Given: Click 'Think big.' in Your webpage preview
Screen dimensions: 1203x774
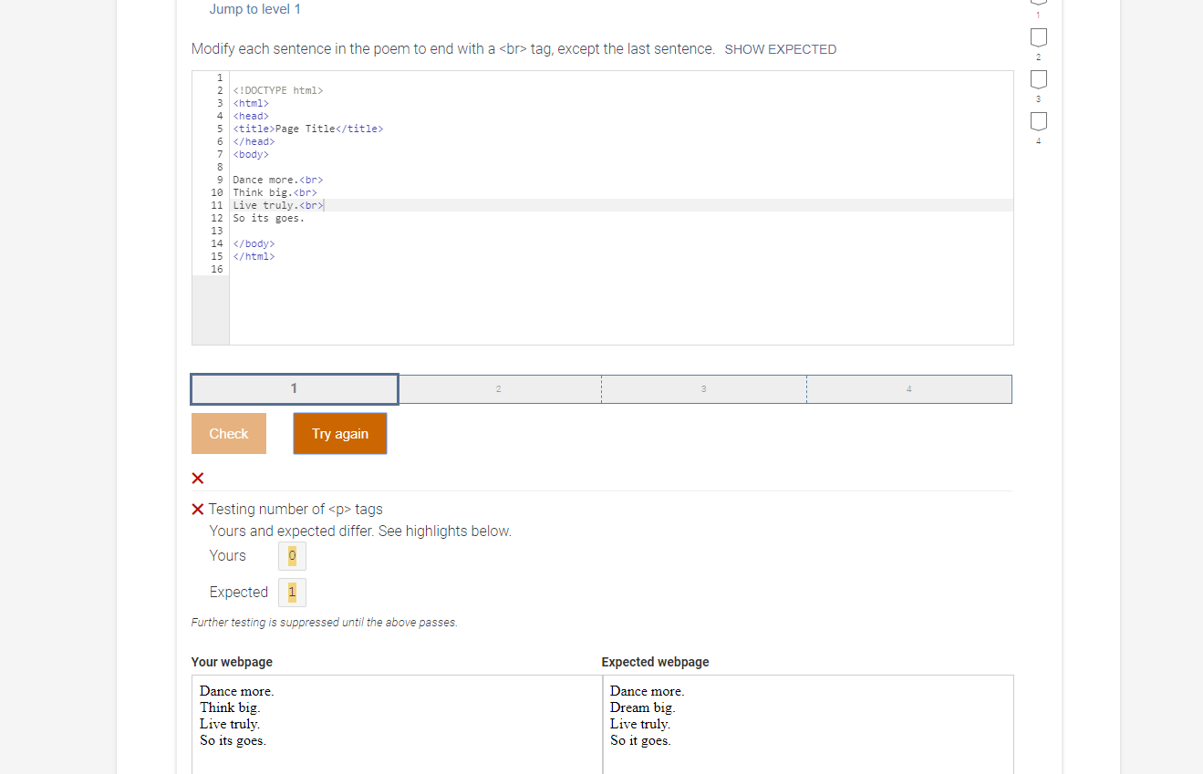Looking at the screenshot, I should [230, 707].
